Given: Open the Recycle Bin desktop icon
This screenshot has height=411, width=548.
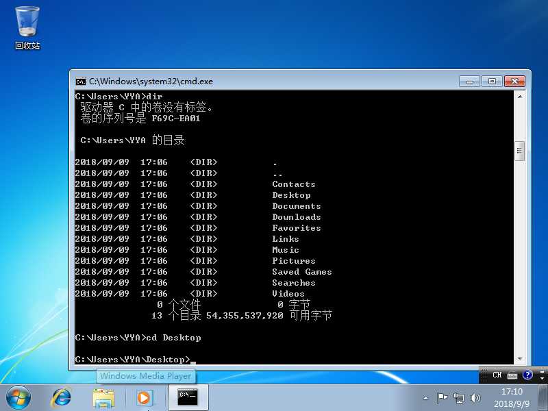Looking at the screenshot, I should (27, 28).
